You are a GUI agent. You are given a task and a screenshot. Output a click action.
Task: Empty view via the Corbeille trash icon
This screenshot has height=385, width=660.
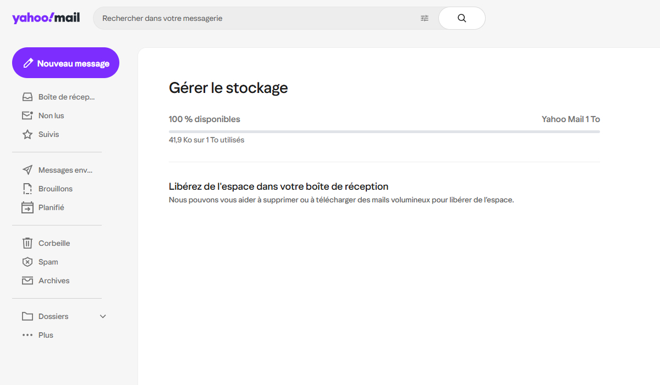coord(27,243)
